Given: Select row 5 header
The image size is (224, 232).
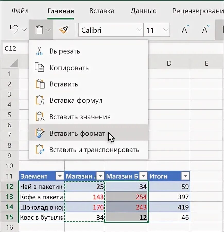Looking at the screenshot, I should tap(10, 115).
